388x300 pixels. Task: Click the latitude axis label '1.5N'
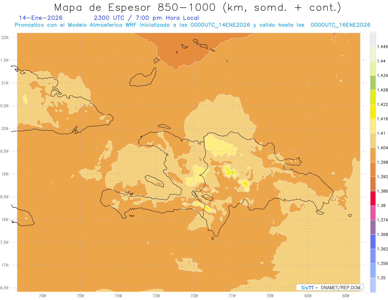click(5, 60)
